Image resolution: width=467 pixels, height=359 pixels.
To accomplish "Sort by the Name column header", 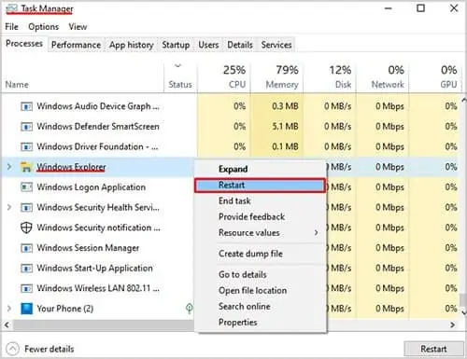I will pos(83,77).
